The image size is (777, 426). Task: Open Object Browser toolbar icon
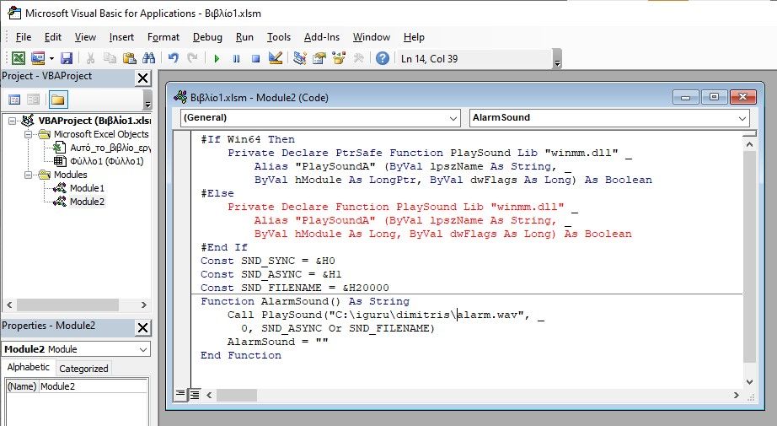339,58
